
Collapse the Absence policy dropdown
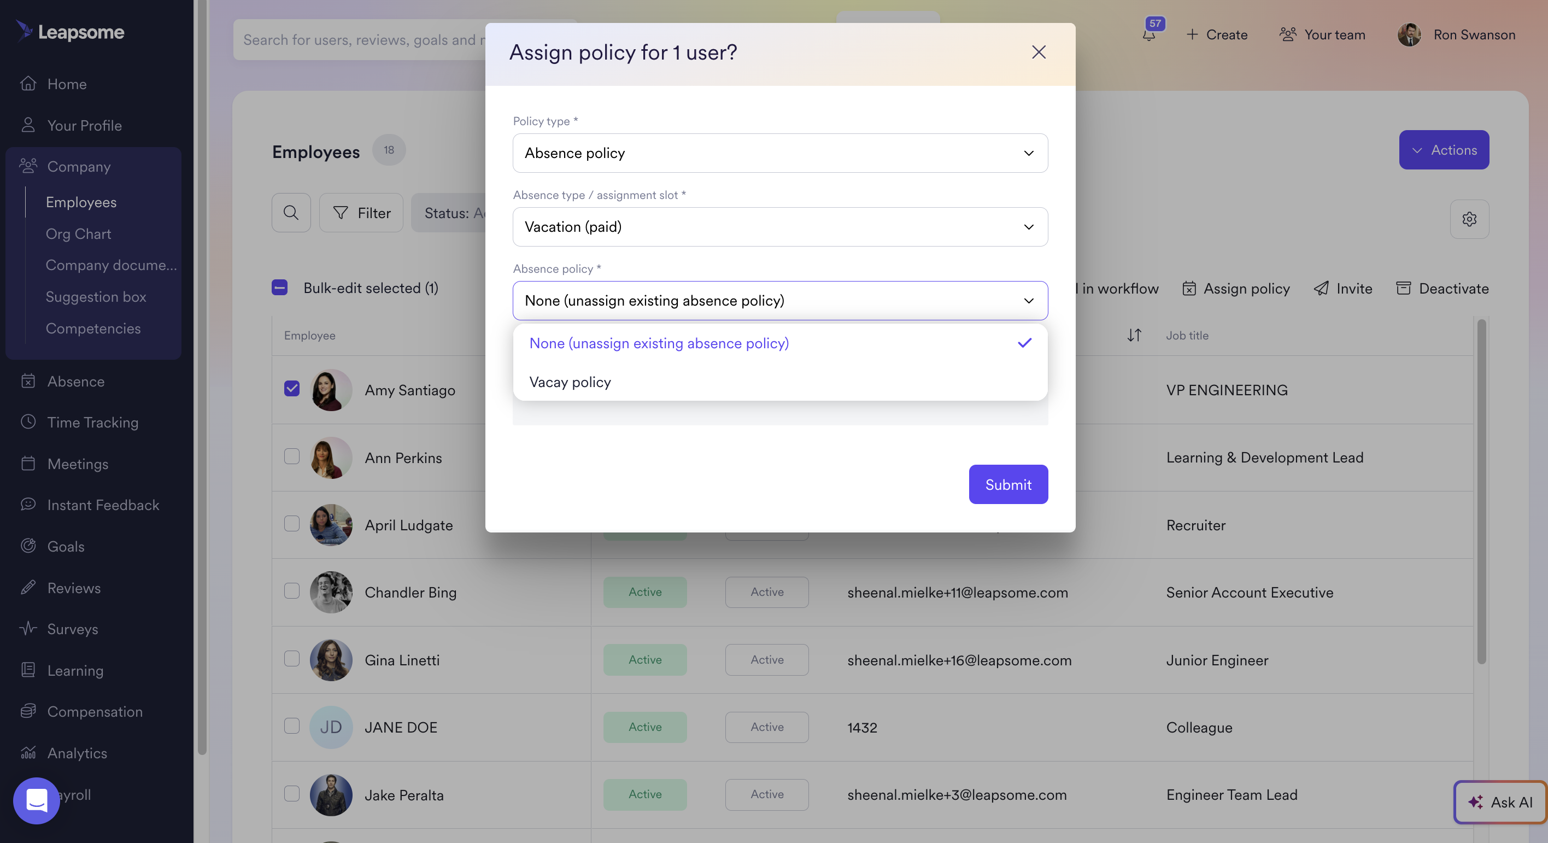[x=780, y=301]
